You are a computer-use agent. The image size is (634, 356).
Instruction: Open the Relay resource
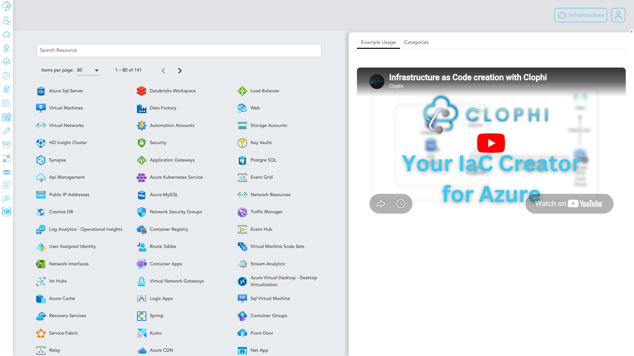54,350
